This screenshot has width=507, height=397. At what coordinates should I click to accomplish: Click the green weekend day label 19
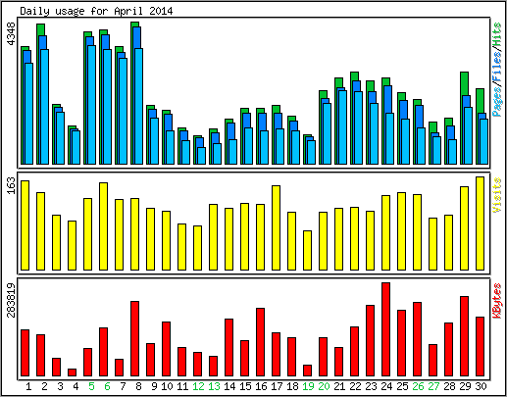coord(308,386)
